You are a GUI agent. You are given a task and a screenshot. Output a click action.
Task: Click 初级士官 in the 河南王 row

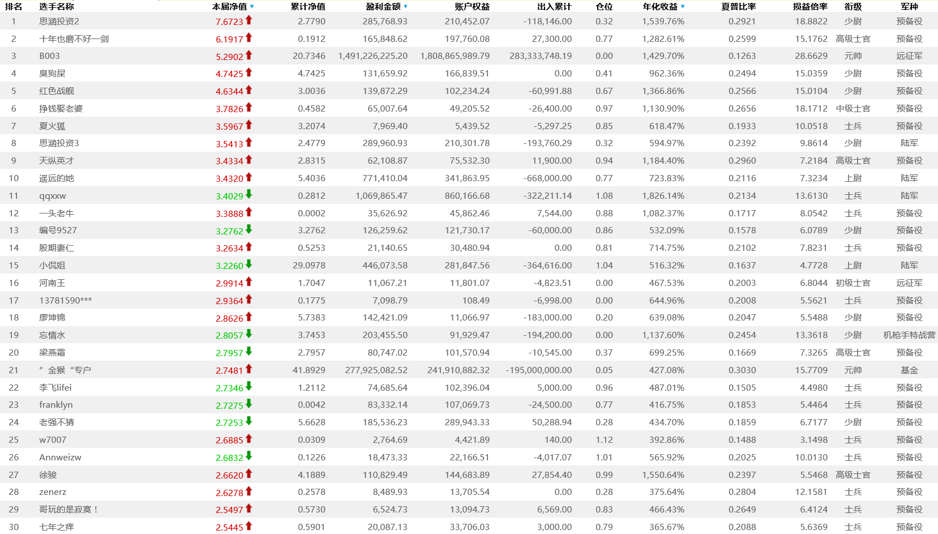853,283
